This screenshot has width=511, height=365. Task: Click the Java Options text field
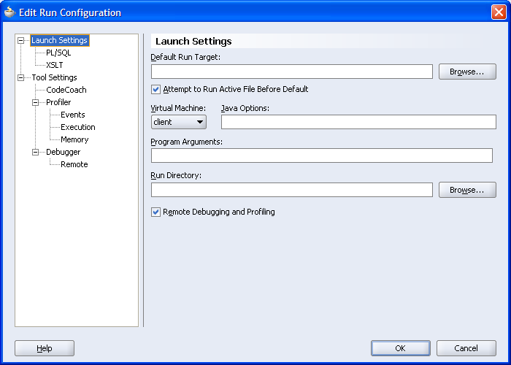(358, 122)
